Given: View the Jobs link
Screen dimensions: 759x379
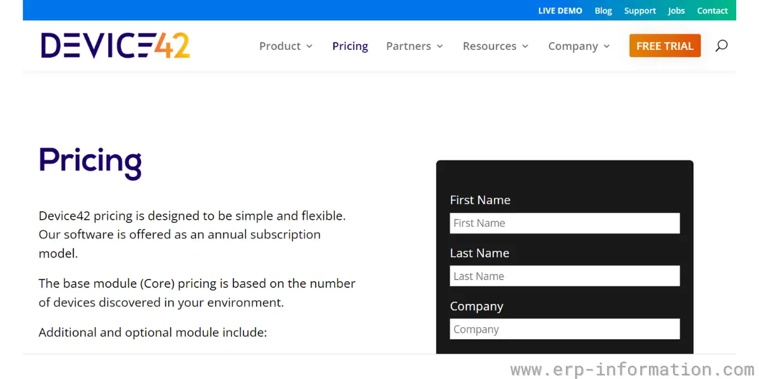Looking at the screenshot, I should (x=676, y=11).
